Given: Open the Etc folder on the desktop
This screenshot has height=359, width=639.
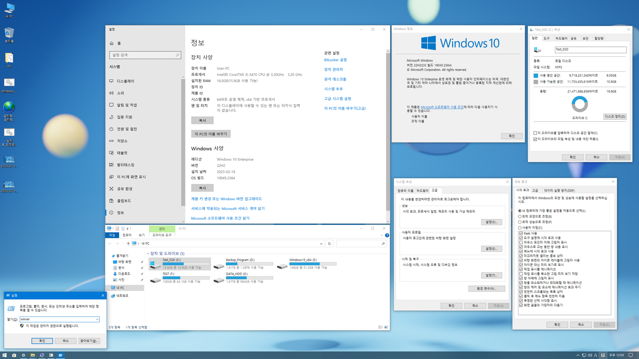Looking at the screenshot, I should point(9,60).
